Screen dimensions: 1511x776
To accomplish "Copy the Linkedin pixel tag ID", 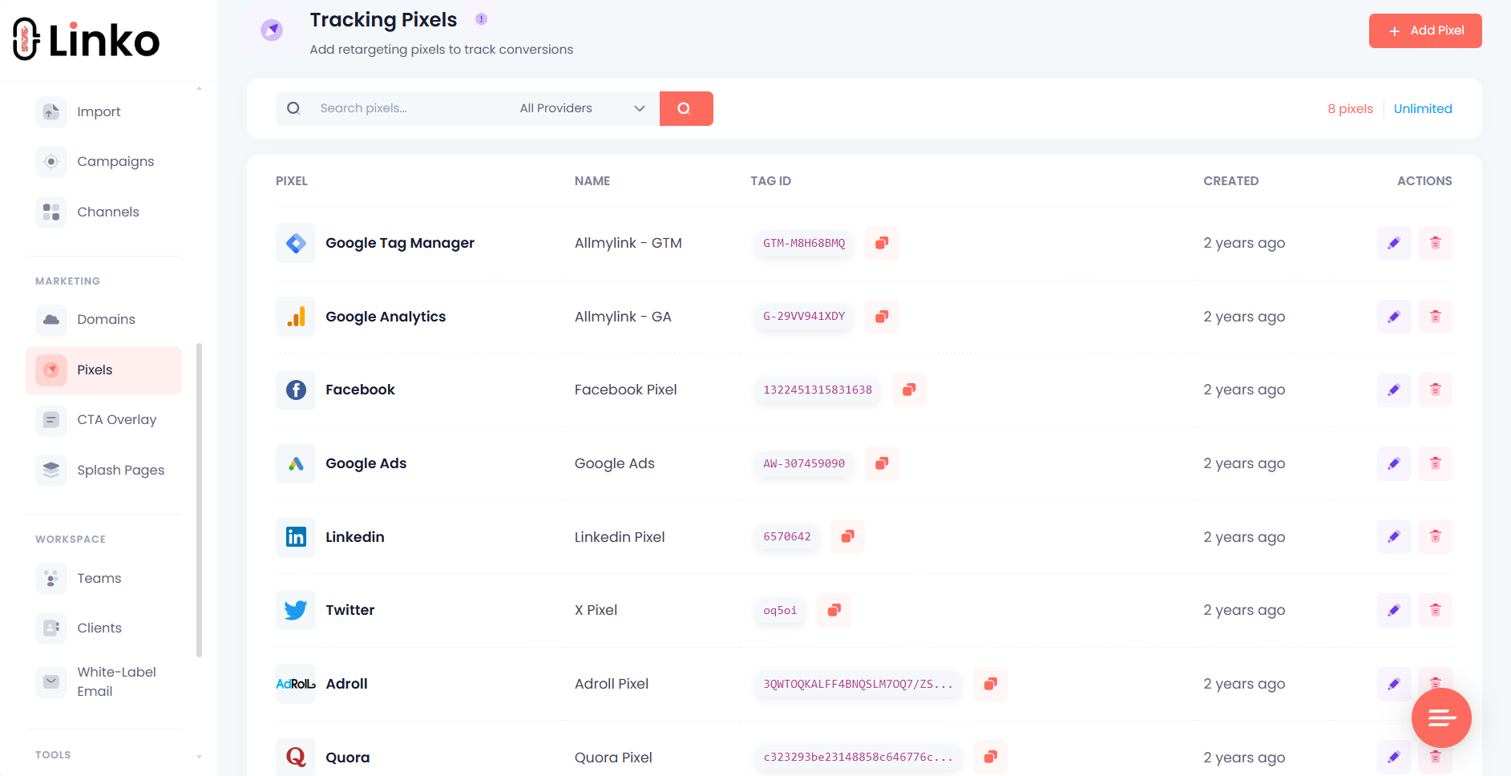I will (x=847, y=536).
